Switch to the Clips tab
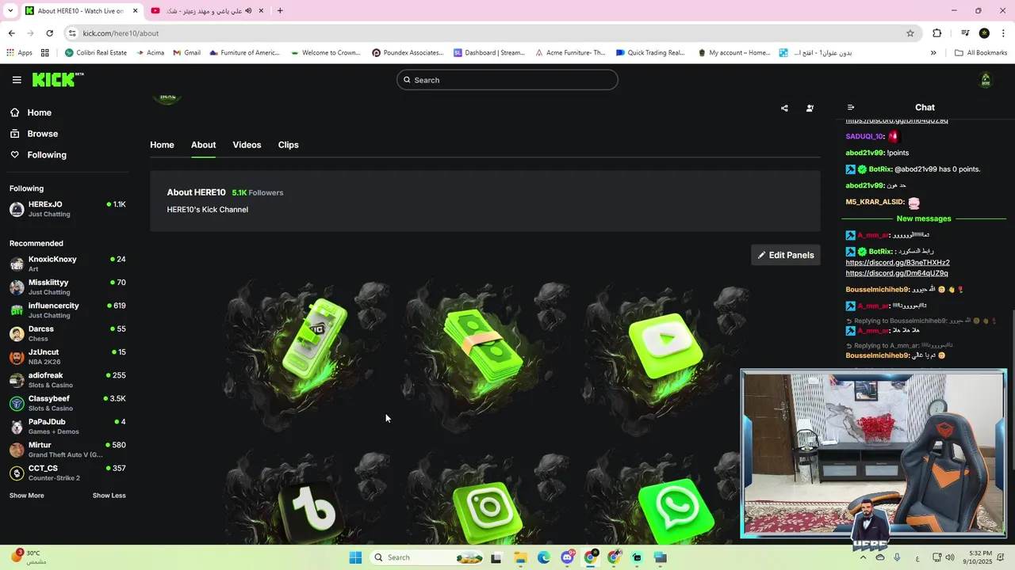1015x570 pixels. pyautogui.click(x=288, y=145)
